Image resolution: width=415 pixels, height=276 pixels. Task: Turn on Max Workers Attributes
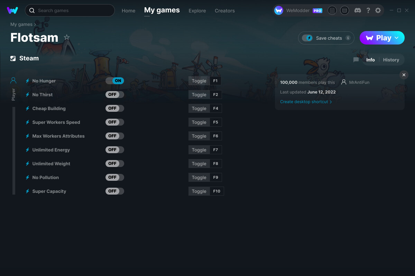[115, 136]
